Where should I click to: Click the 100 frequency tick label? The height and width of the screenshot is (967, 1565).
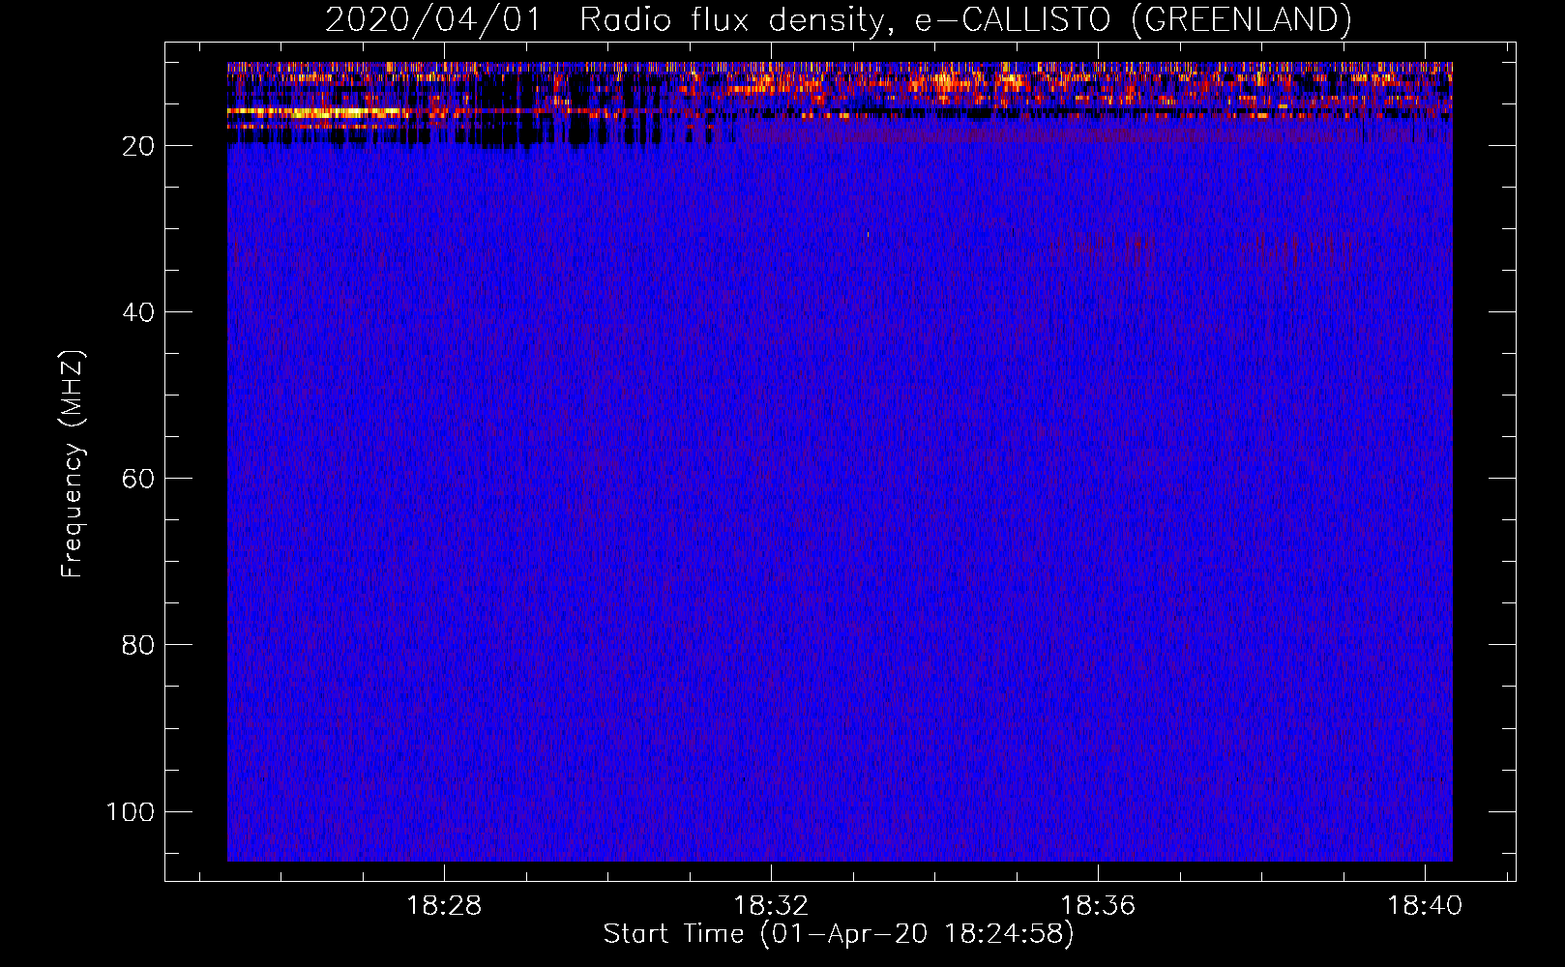point(131,811)
